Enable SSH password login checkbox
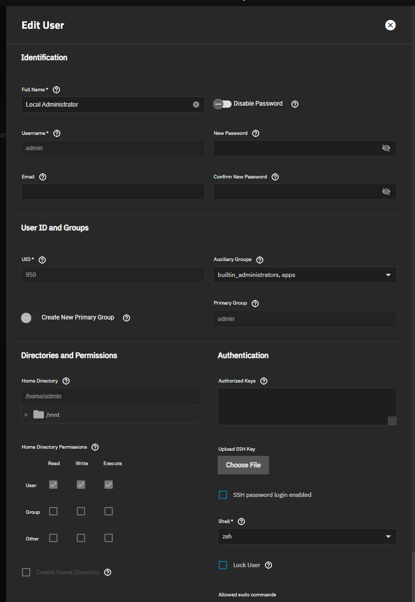 pyautogui.click(x=223, y=495)
